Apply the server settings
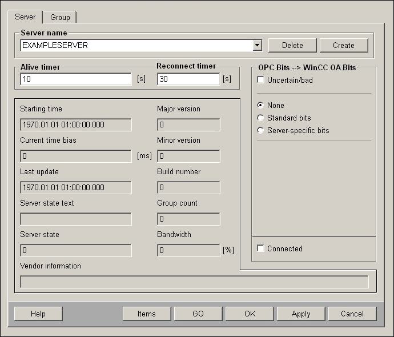 tap(301, 314)
